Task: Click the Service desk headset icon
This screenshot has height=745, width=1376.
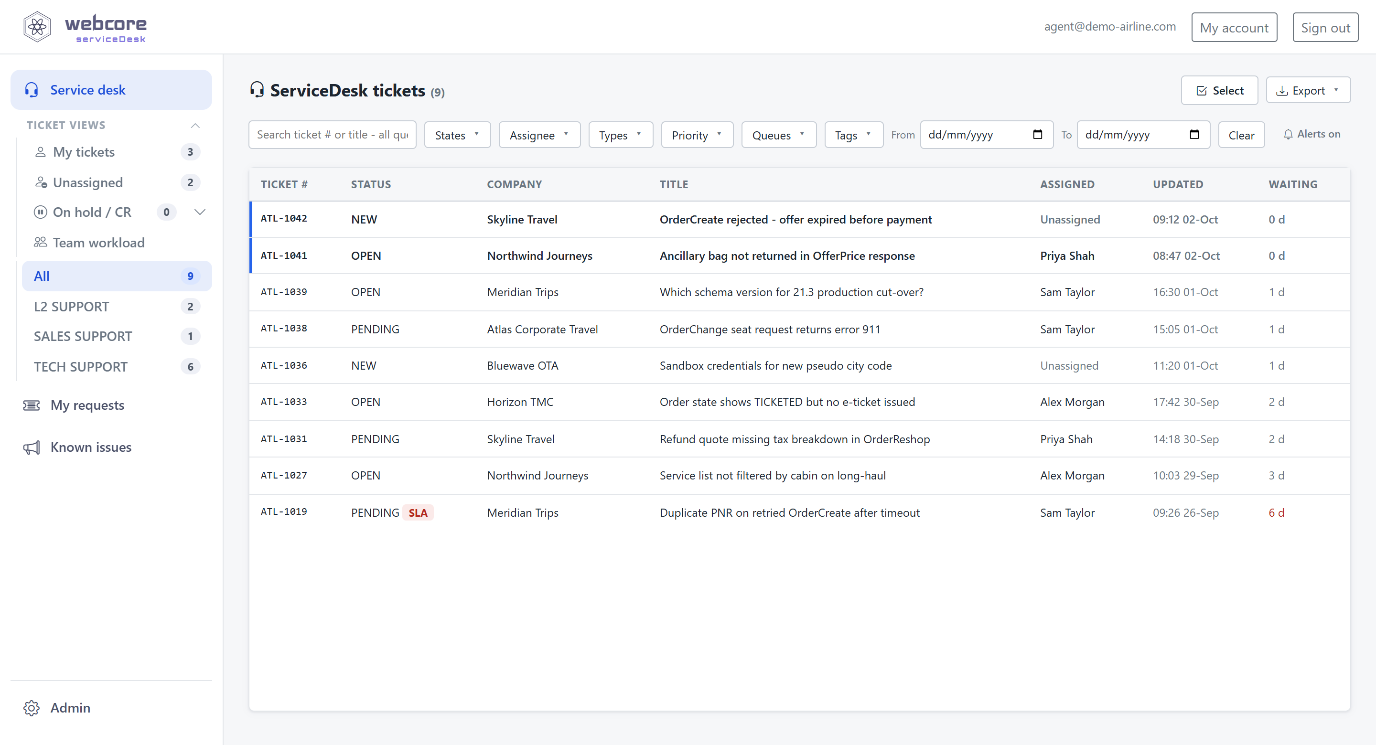Action: (32, 90)
